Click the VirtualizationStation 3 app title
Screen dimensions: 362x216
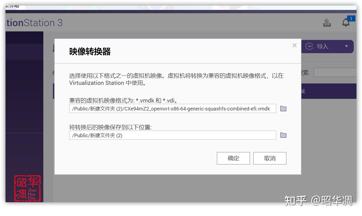(34, 23)
